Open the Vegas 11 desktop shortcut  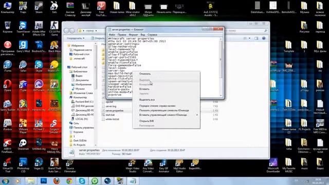coord(39,163)
